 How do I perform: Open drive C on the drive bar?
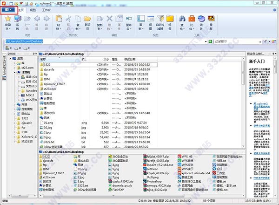[9, 48]
